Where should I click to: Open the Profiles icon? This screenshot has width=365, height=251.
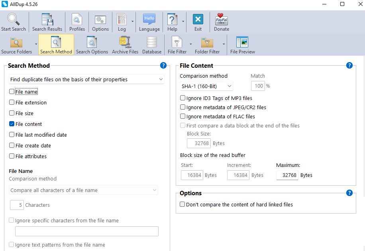click(x=77, y=20)
